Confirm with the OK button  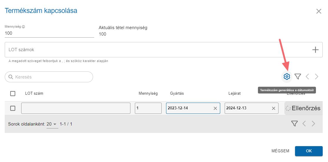pyautogui.click(x=309, y=151)
